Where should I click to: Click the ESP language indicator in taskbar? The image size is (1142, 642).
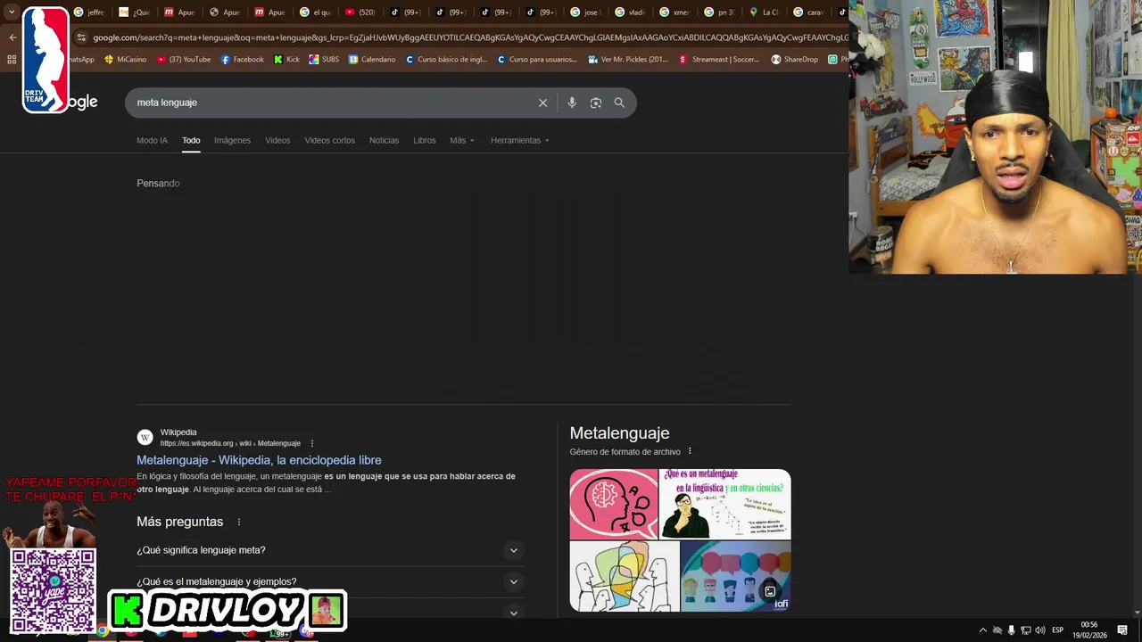point(1058,630)
